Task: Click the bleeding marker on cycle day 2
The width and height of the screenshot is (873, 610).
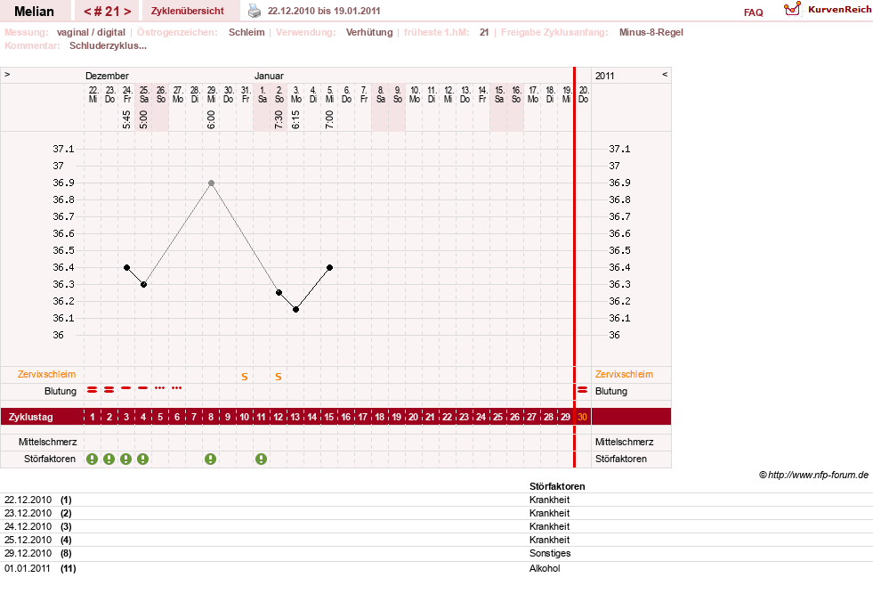Action: [109, 390]
